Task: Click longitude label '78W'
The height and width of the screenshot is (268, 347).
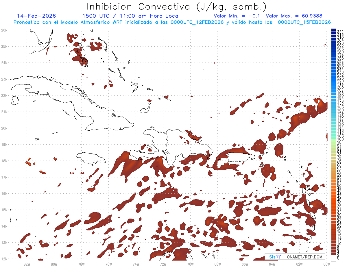Action: coord(81,264)
